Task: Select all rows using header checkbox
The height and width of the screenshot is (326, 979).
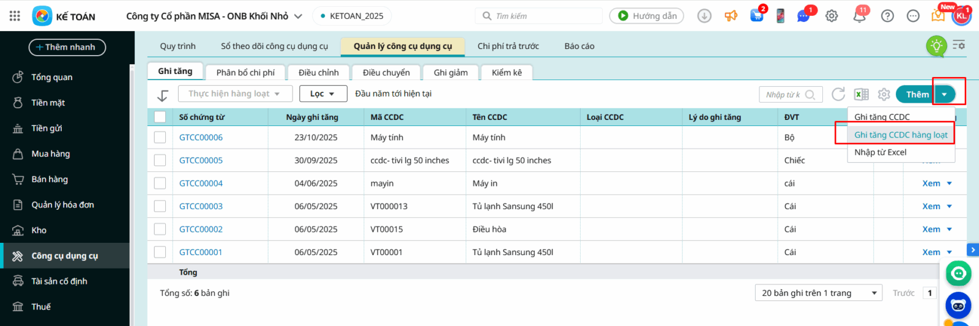Action: pos(160,117)
